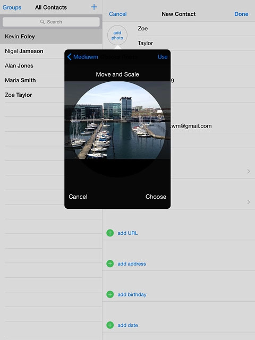Choose the cropped marina photo

click(x=156, y=197)
